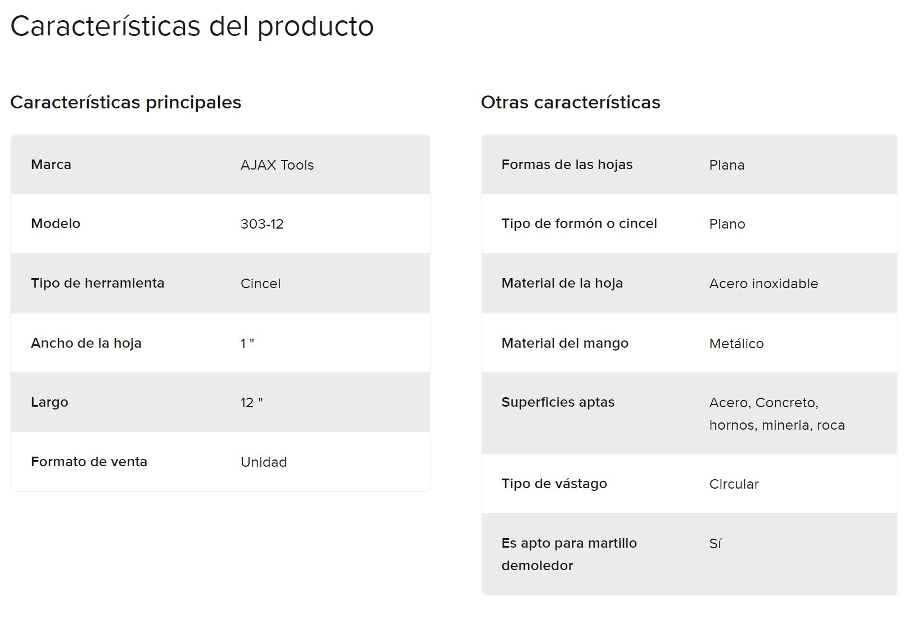Click the 'Acero inoxidable' blade material value
Screen dimensions: 913x619
[763, 284]
